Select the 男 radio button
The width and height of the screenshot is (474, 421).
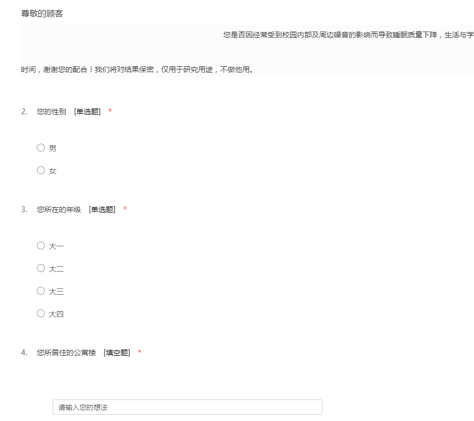pos(41,148)
